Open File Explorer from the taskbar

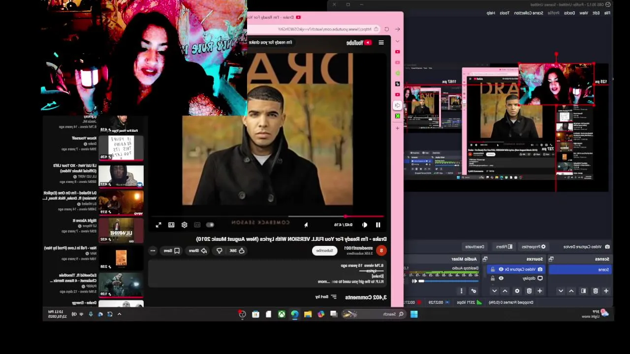pos(308,314)
